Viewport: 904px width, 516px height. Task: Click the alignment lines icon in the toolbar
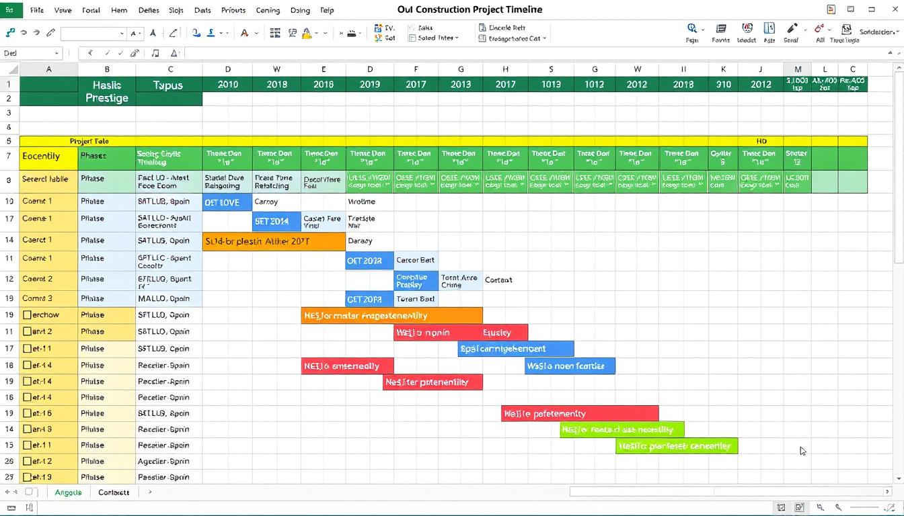coord(275,33)
